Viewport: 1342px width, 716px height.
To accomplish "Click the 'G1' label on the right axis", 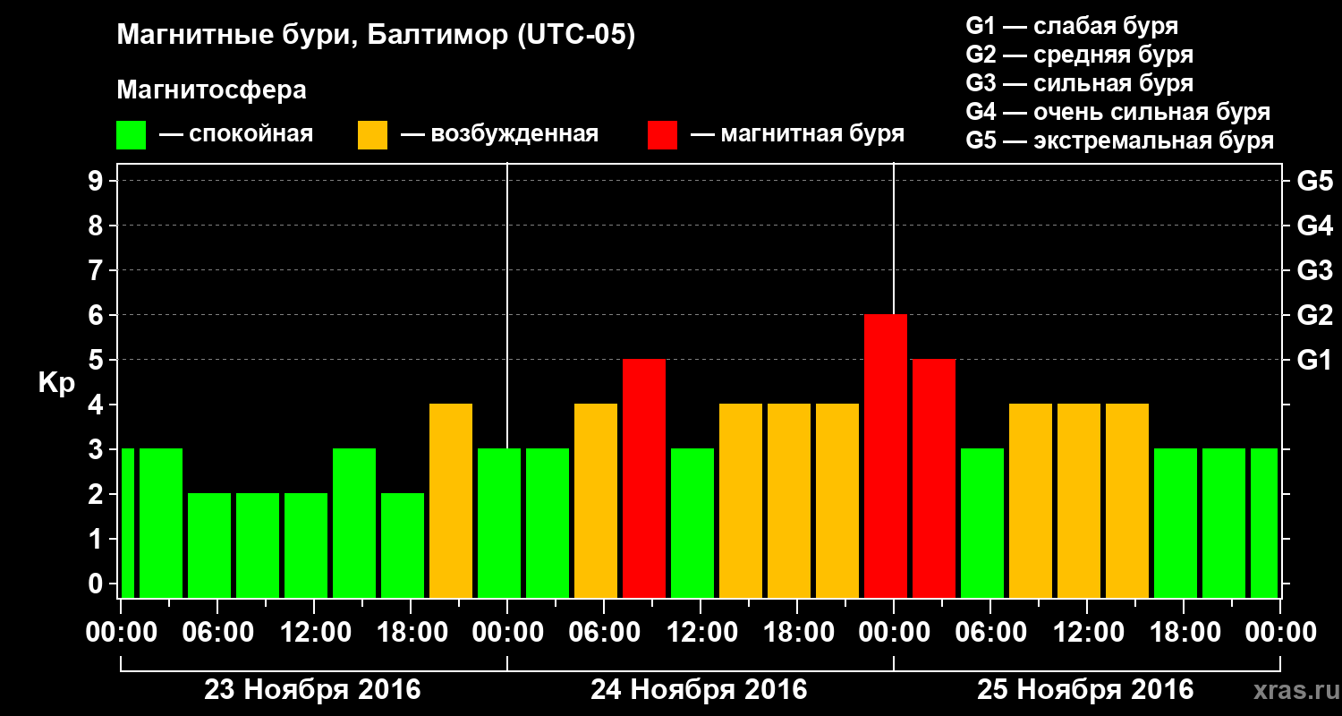I will 1314,360.
